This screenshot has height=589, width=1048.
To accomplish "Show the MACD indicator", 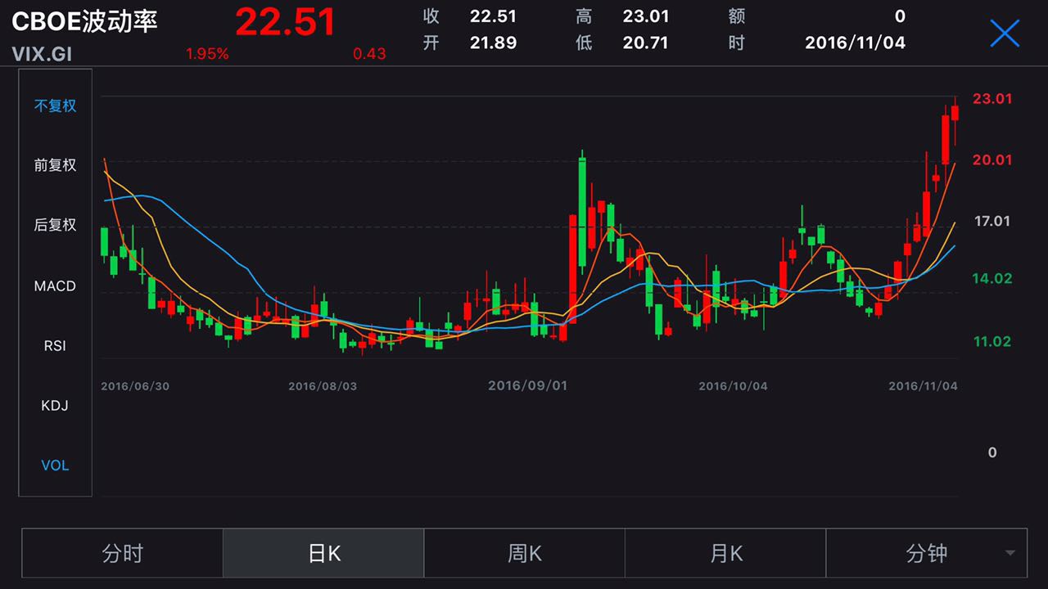I will click(x=55, y=286).
